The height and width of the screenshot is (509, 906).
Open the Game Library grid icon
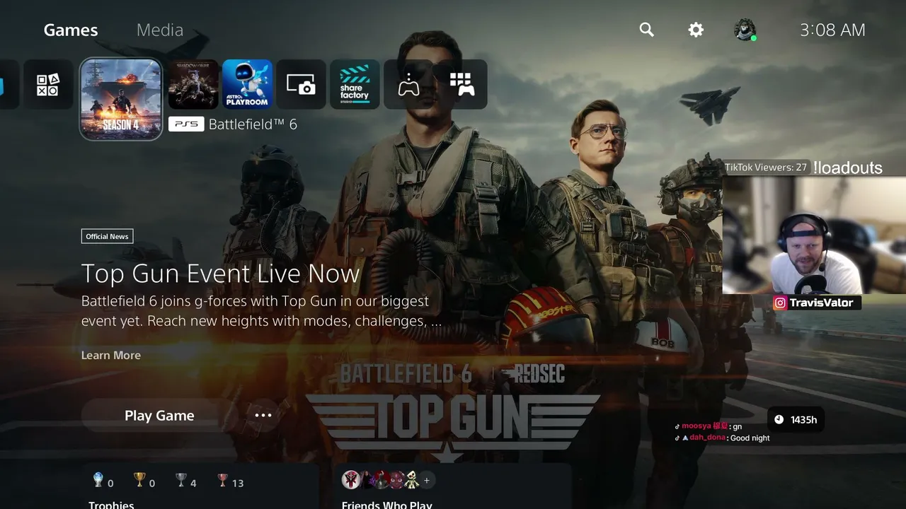462,84
